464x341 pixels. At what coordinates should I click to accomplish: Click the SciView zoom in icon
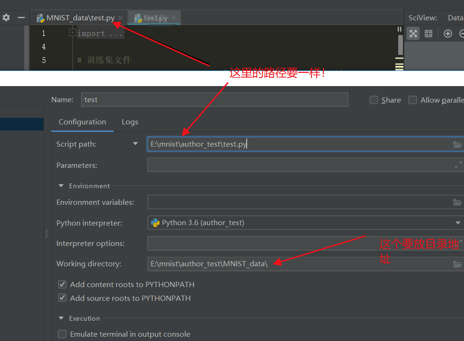click(x=447, y=34)
